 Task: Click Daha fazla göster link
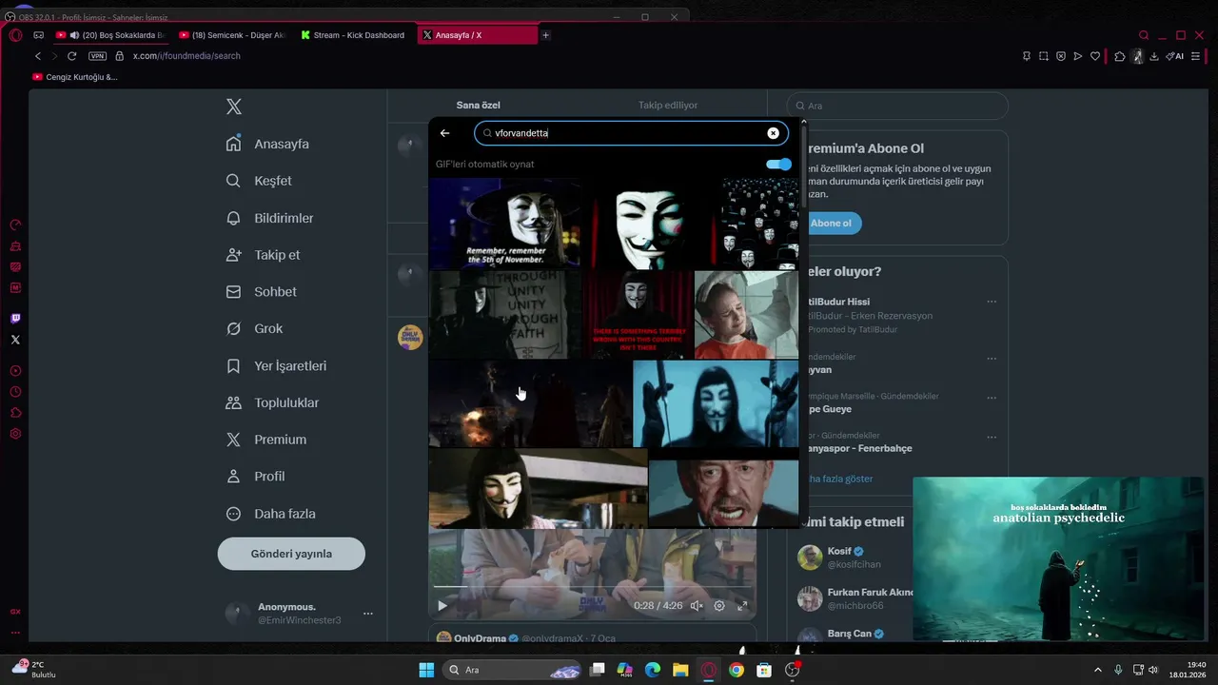[x=839, y=479]
